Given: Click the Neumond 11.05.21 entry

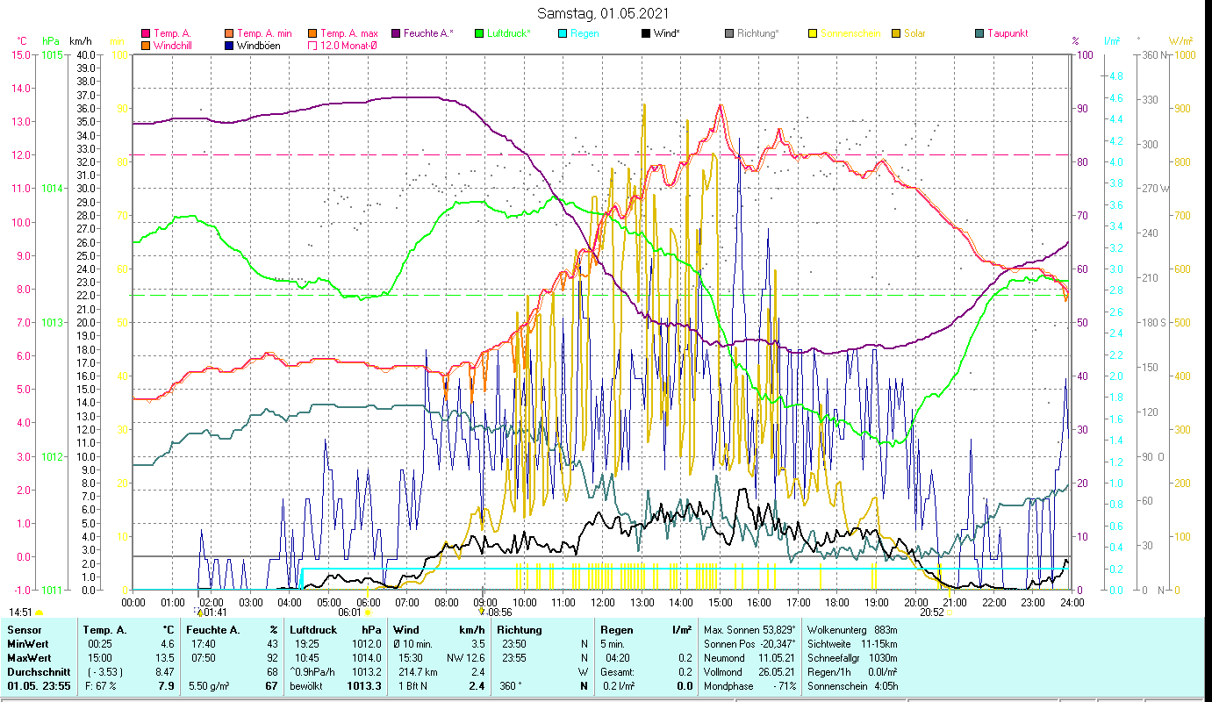Looking at the screenshot, I should pos(750,657).
